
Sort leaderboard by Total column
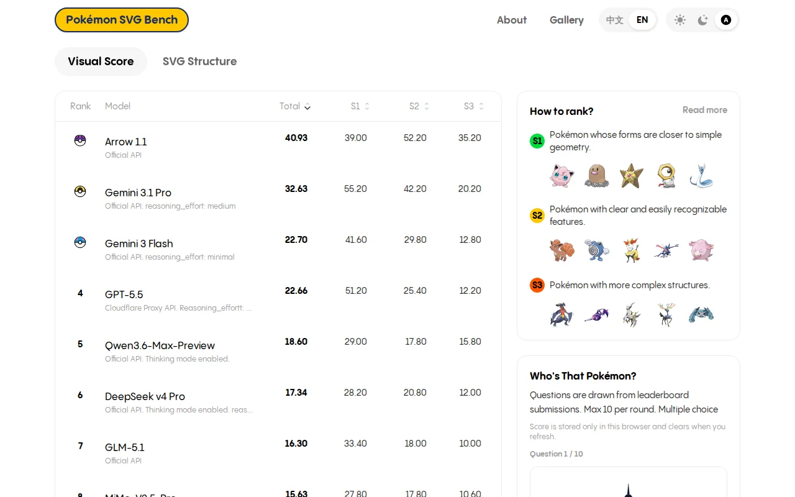[x=295, y=106]
